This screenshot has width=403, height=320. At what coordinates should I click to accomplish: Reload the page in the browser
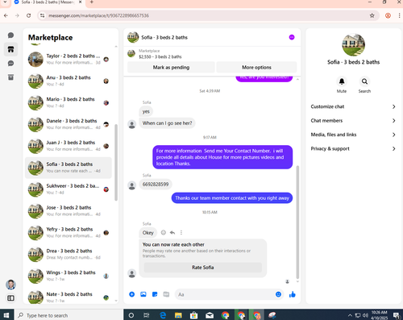click(28, 15)
